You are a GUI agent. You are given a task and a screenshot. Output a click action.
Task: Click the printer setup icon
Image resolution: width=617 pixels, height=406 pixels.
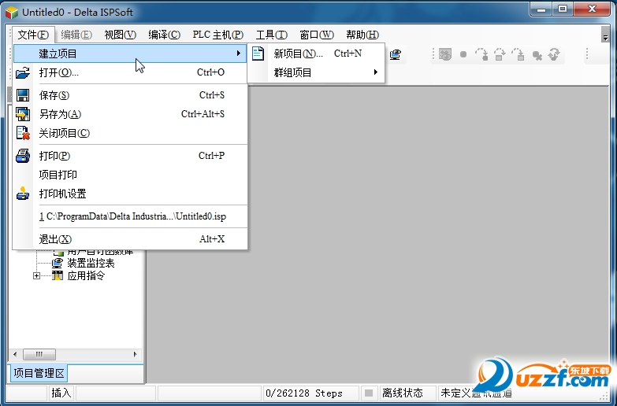23,194
